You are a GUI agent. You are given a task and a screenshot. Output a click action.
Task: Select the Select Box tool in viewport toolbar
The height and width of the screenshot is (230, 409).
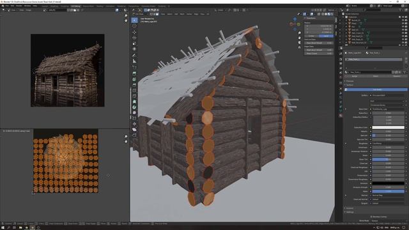pyautogui.click(x=134, y=20)
